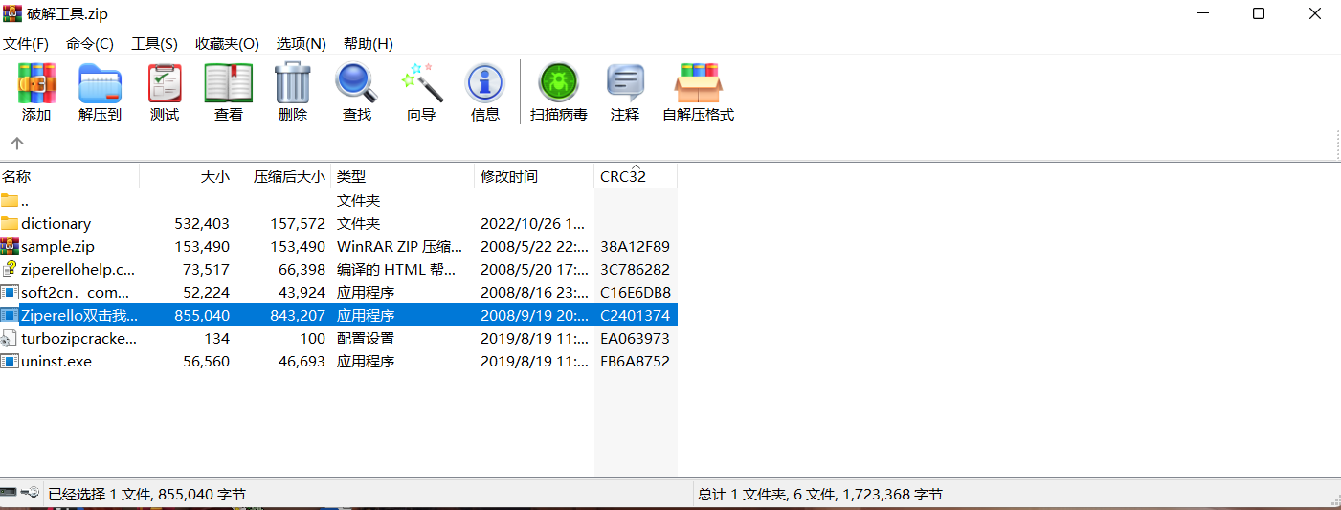The image size is (1341, 510).
Task: Sort by the CRC32 column header
Action: click(636, 176)
